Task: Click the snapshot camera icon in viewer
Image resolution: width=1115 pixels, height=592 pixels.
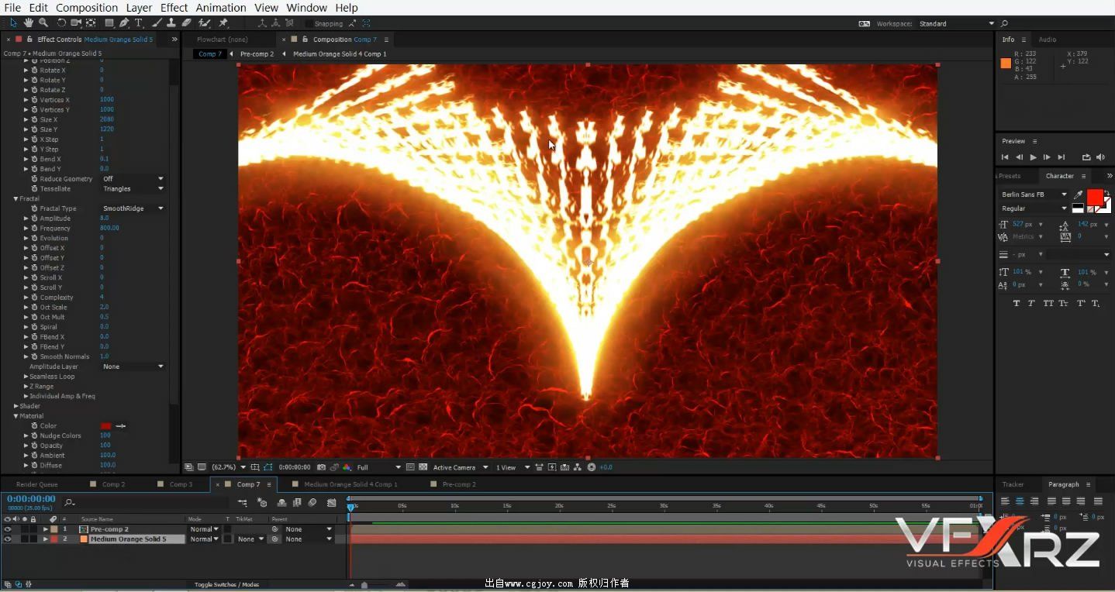Action: tap(321, 467)
